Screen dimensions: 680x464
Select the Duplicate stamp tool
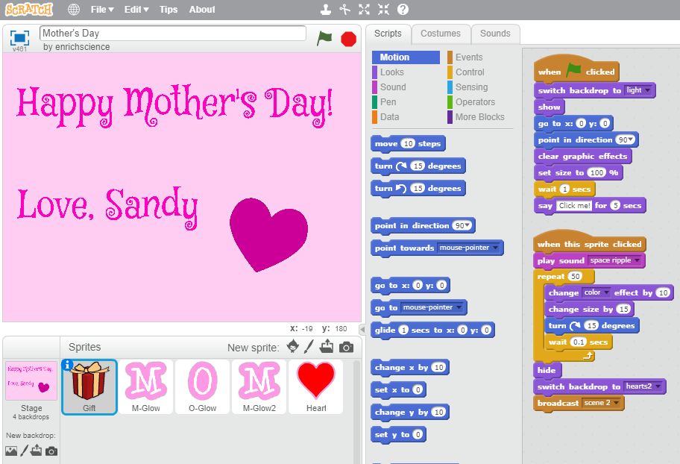tap(325, 10)
